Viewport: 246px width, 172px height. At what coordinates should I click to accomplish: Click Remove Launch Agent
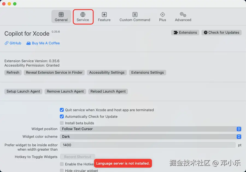[65, 91]
